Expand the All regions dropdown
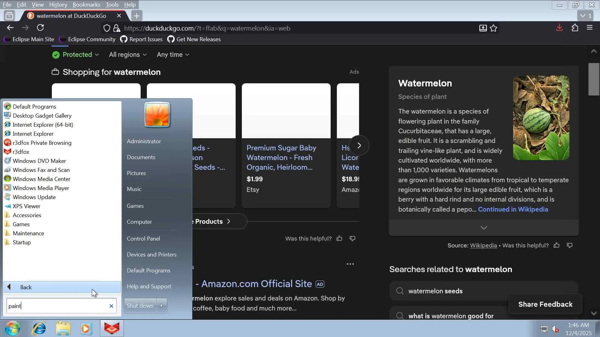Screen dimensions: 600x337 point(127,55)
